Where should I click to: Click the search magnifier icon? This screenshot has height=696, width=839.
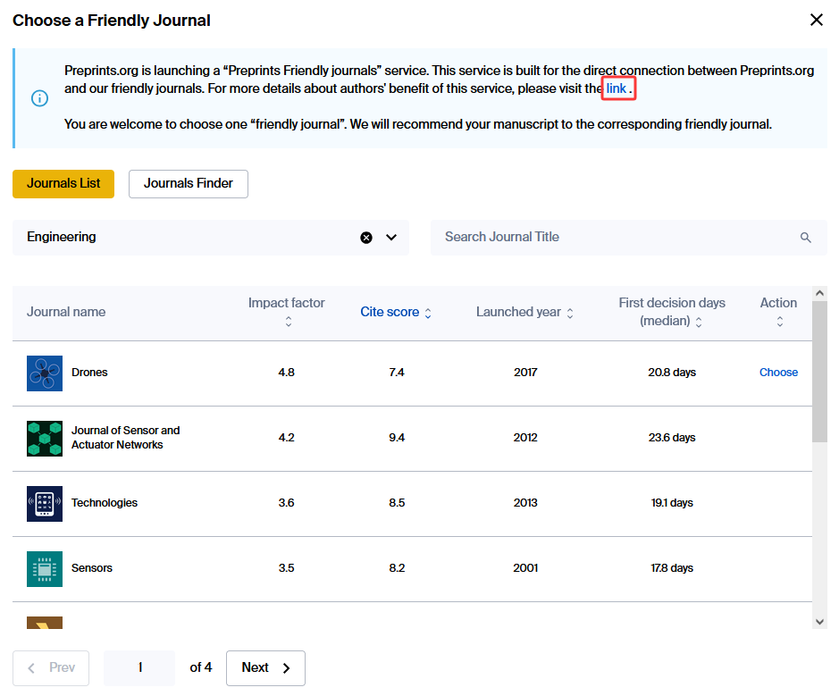pos(805,238)
